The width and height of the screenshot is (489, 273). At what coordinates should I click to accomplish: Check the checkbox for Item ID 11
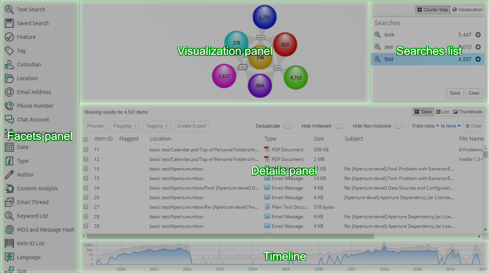click(86, 149)
